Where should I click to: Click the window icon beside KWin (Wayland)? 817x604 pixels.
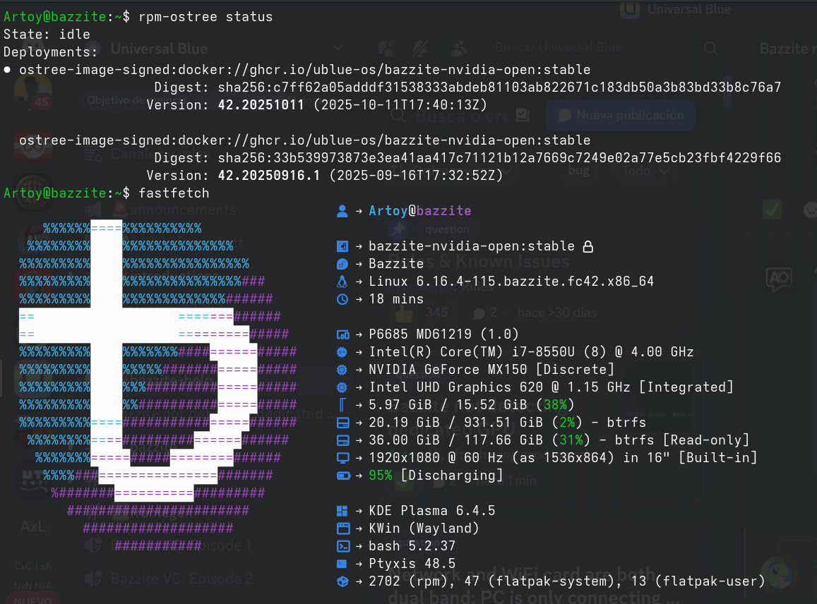click(x=343, y=528)
